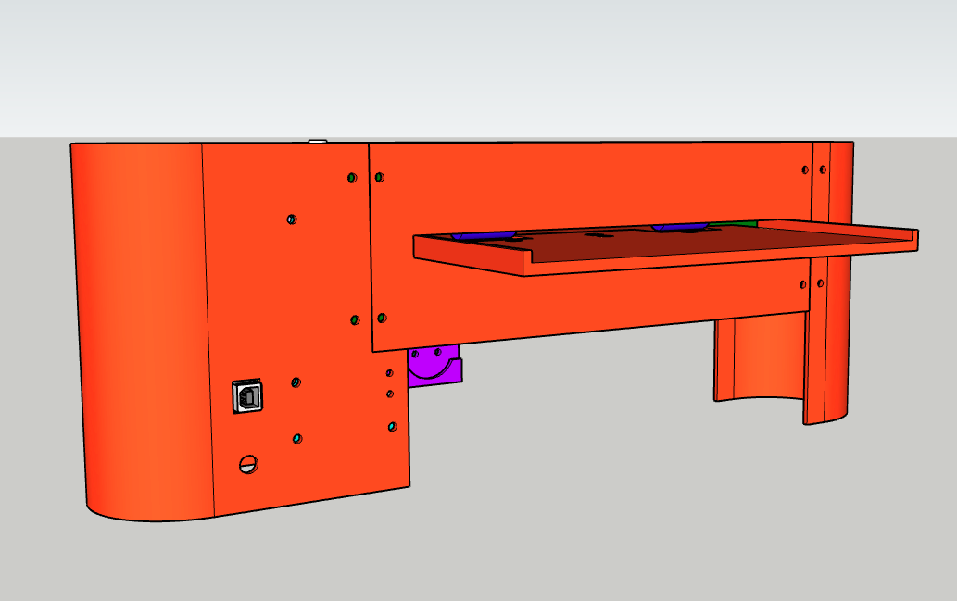Click the green part beside the blue component
The image size is (957, 601).
pyautogui.click(x=734, y=224)
